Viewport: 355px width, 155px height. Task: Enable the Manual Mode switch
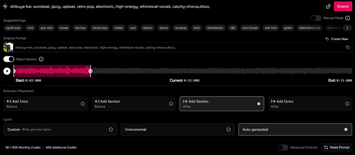(x=316, y=18)
